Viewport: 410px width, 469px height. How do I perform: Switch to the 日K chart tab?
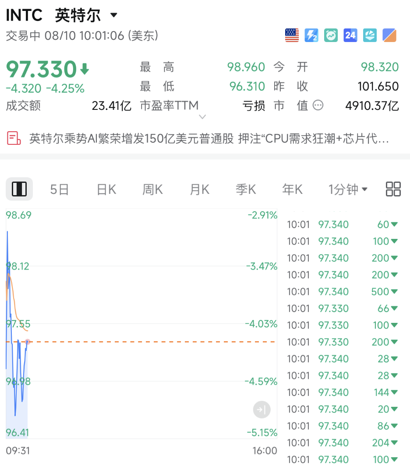click(106, 189)
